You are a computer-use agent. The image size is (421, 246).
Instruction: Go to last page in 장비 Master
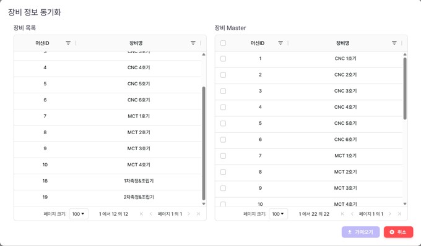coord(399,214)
